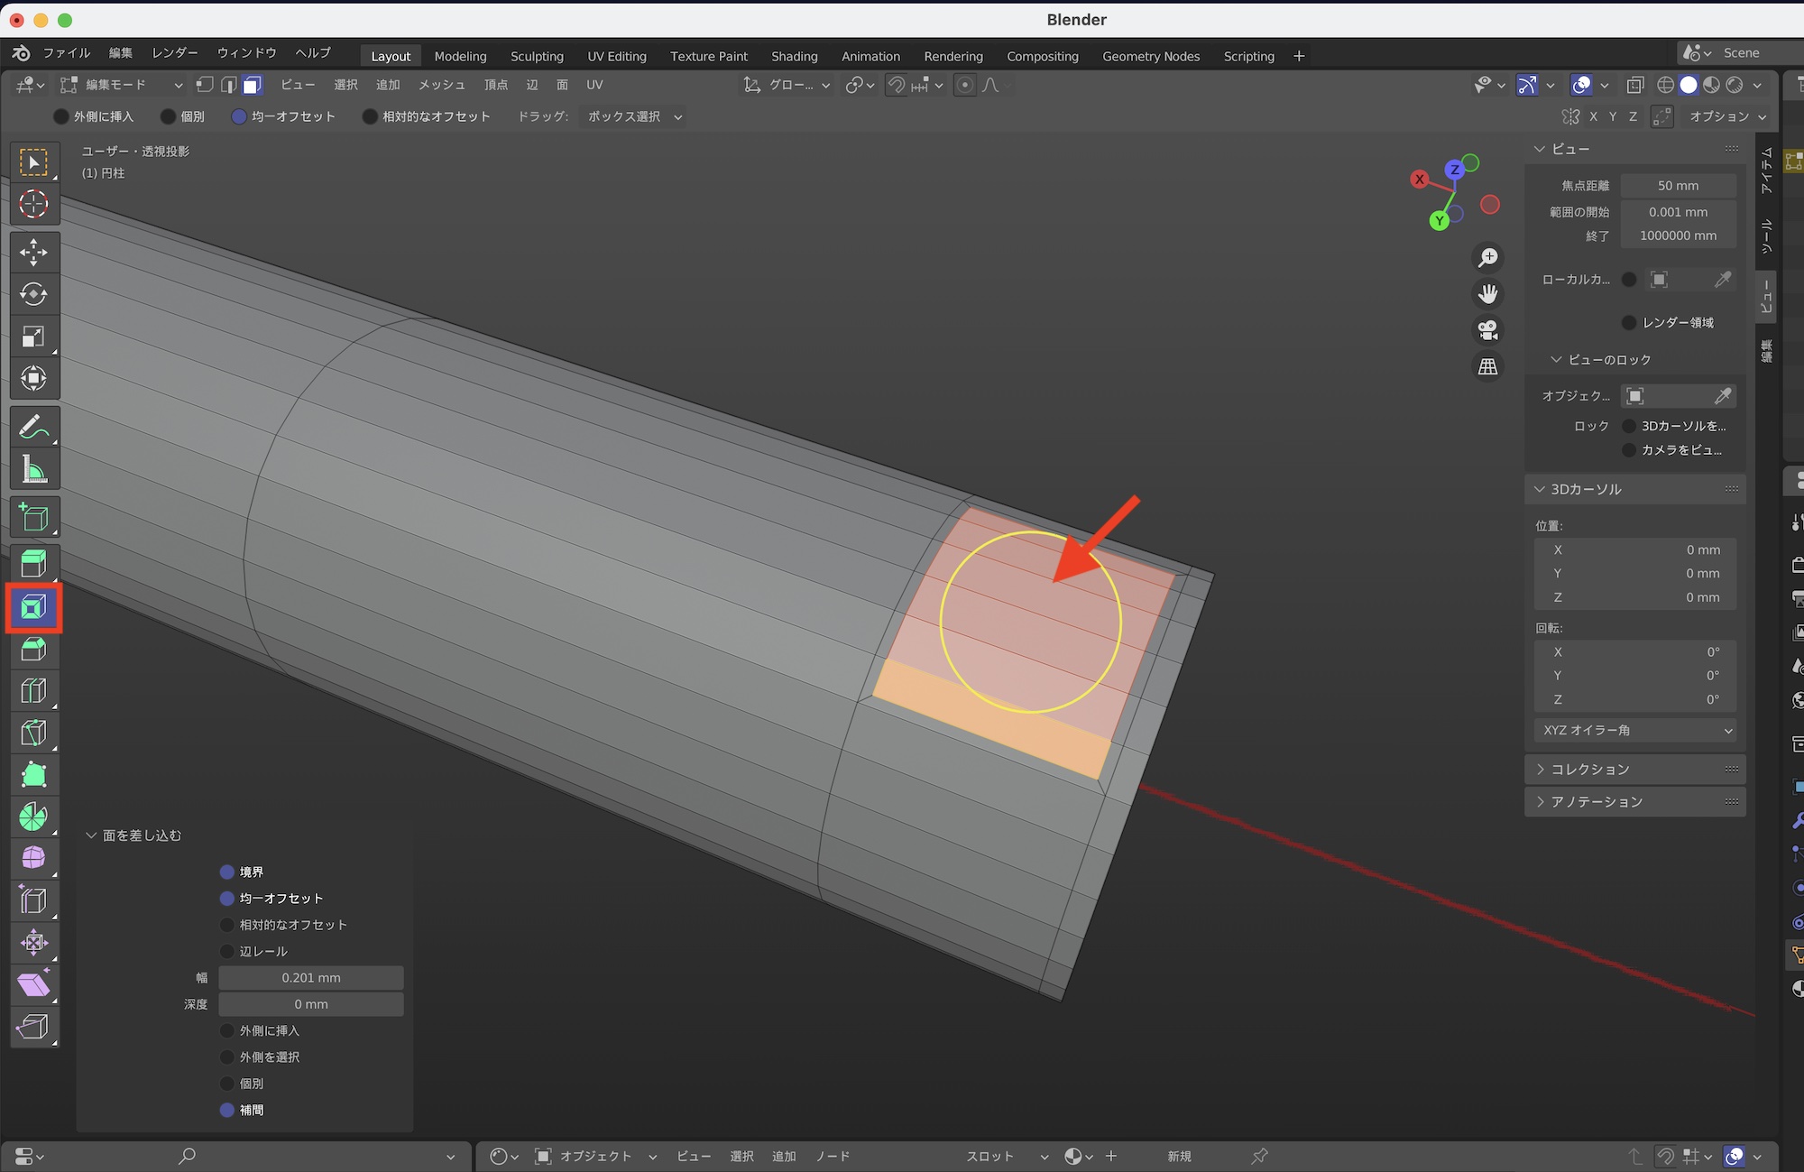The width and height of the screenshot is (1804, 1172).
Task: Activate the 3D Cursor tool
Action: pyautogui.click(x=33, y=205)
